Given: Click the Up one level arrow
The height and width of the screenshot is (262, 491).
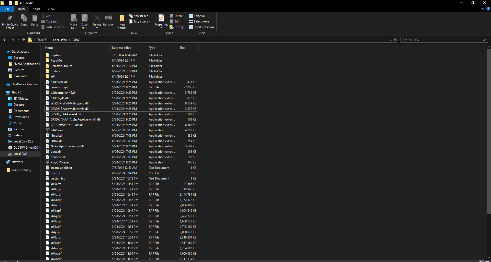Looking at the screenshot, I should coord(24,40).
